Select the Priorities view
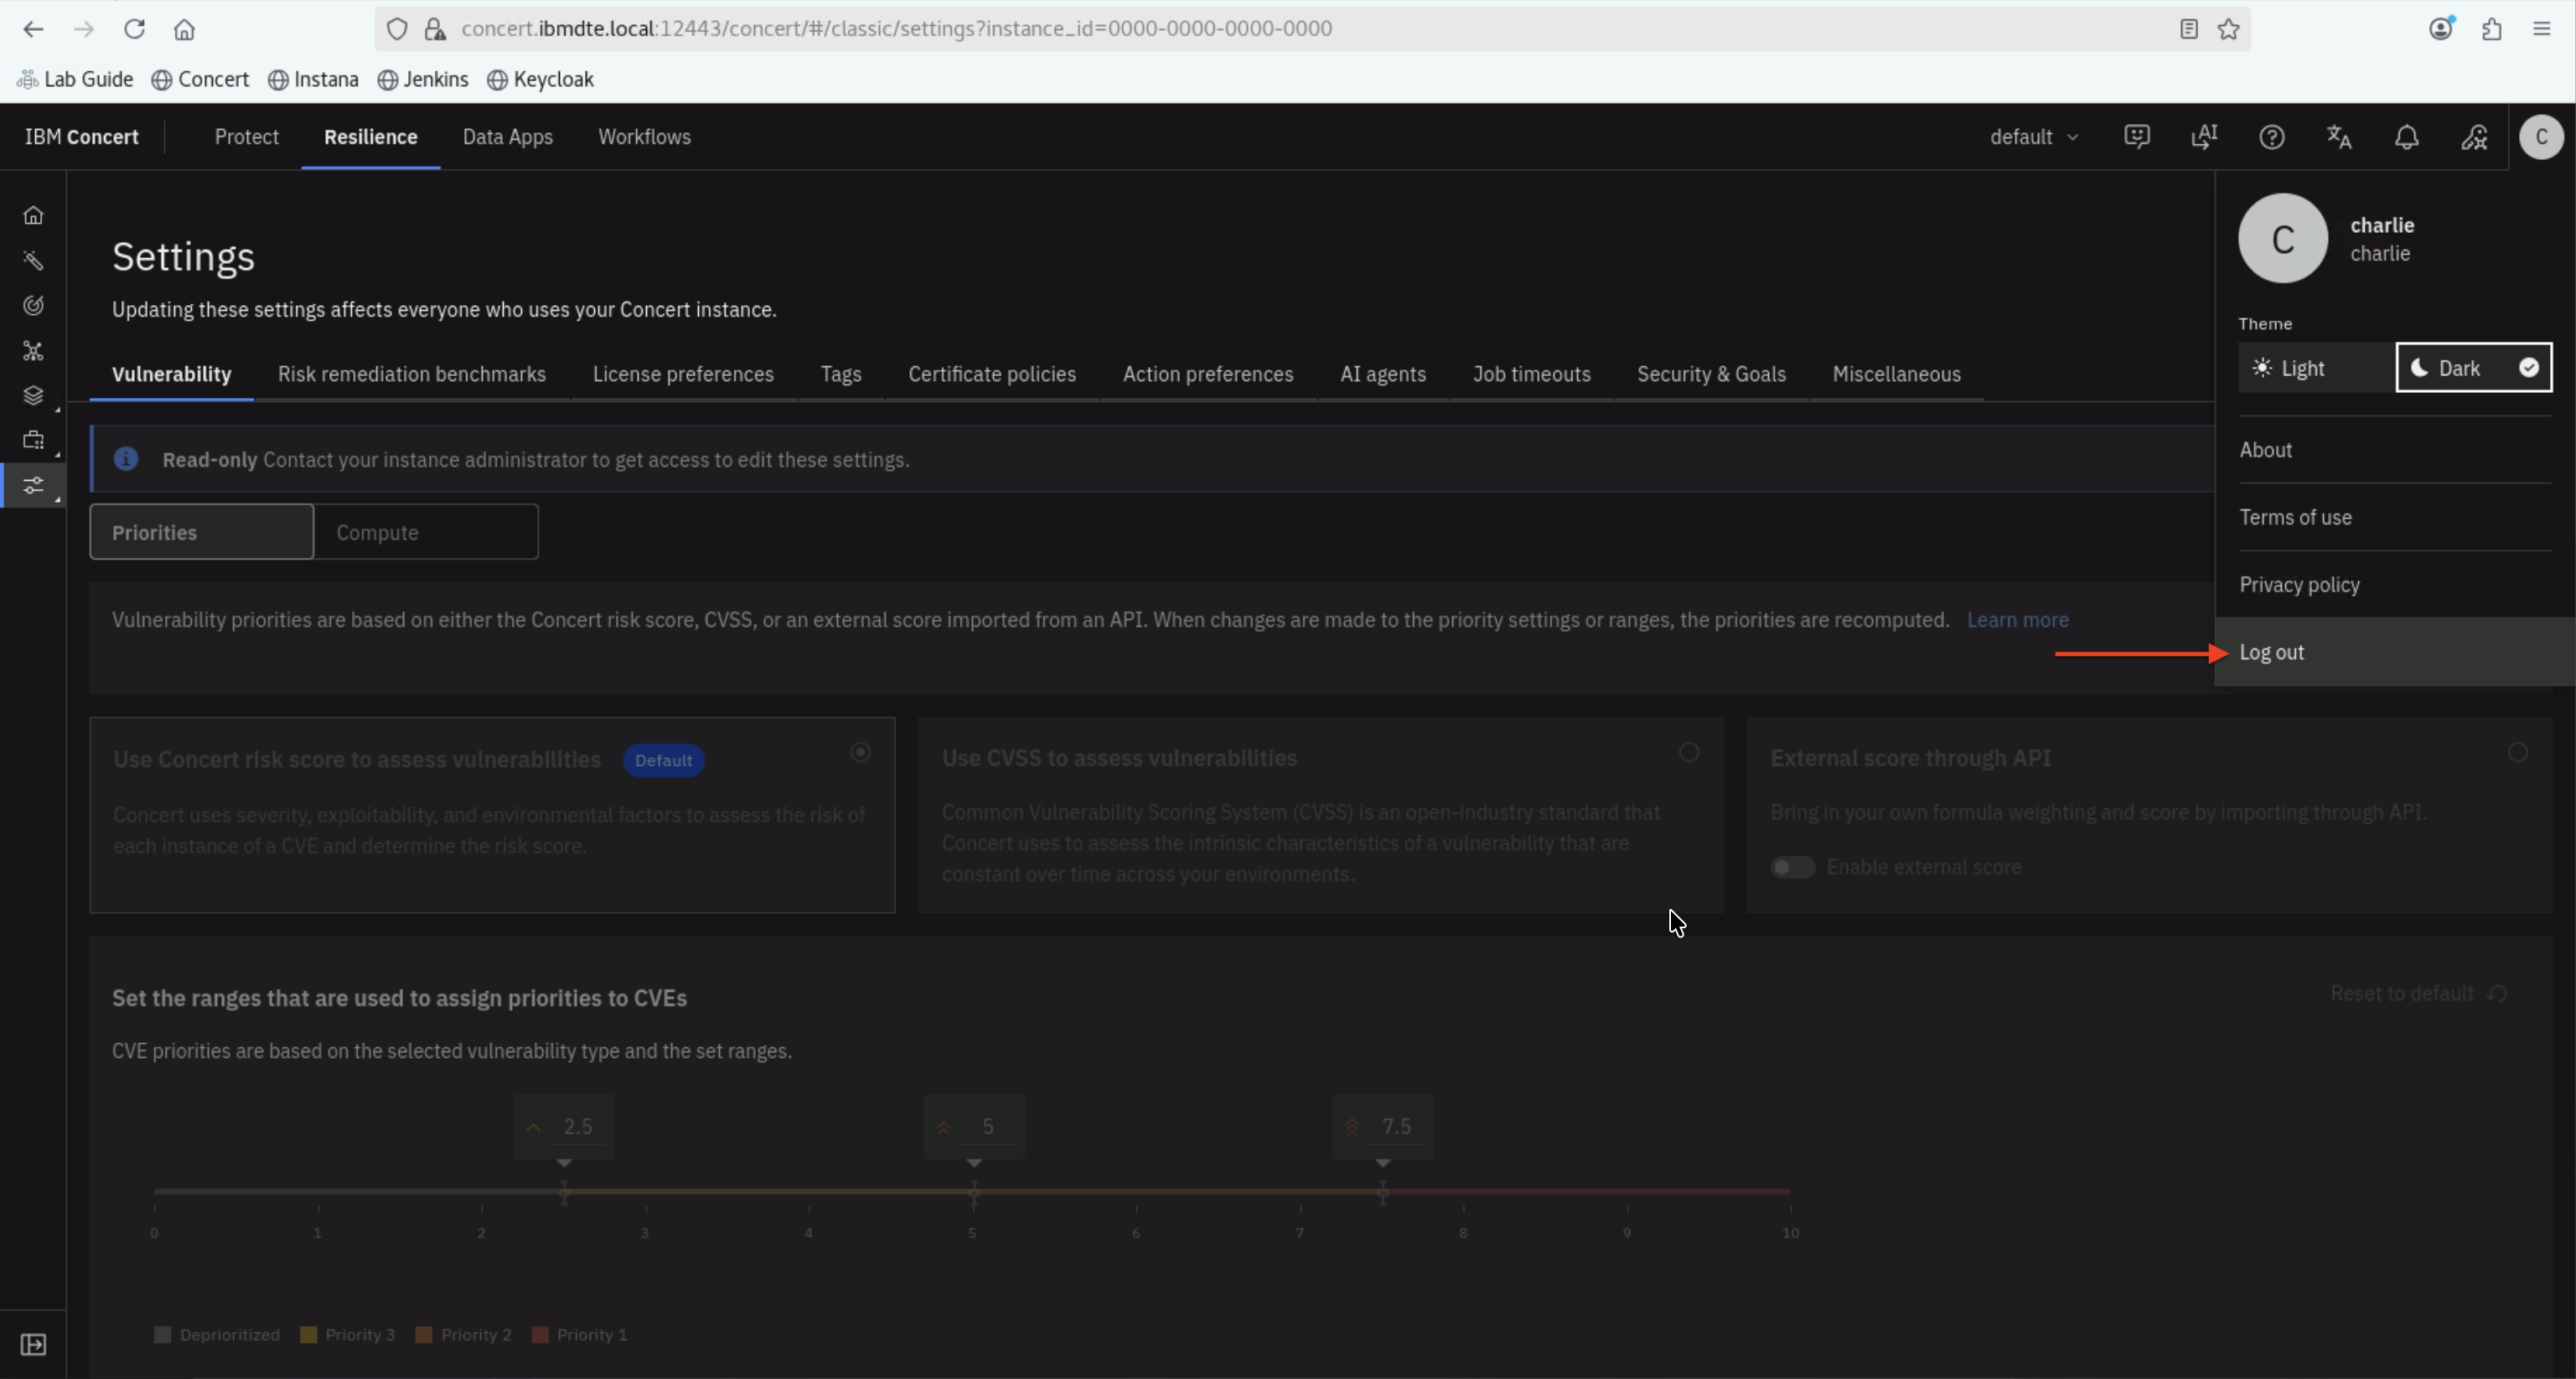The width and height of the screenshot is (2576, 1379). tap(202, 532)
